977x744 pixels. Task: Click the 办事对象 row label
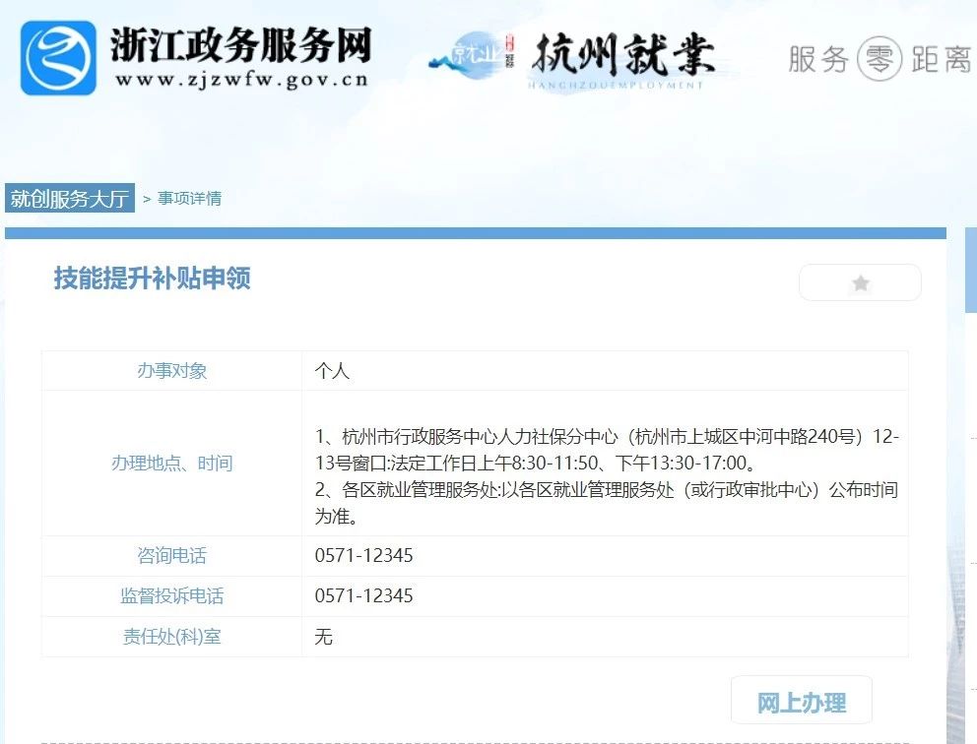point(171,371)
